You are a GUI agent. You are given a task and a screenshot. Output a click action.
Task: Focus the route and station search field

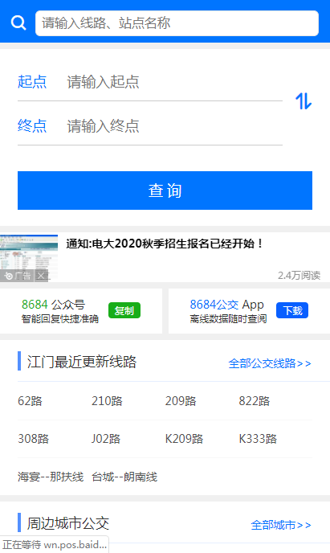(177, 23)
